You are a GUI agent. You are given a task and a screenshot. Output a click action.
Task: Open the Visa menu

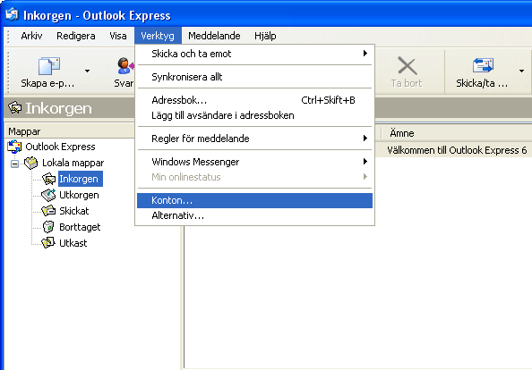point(117,36)
